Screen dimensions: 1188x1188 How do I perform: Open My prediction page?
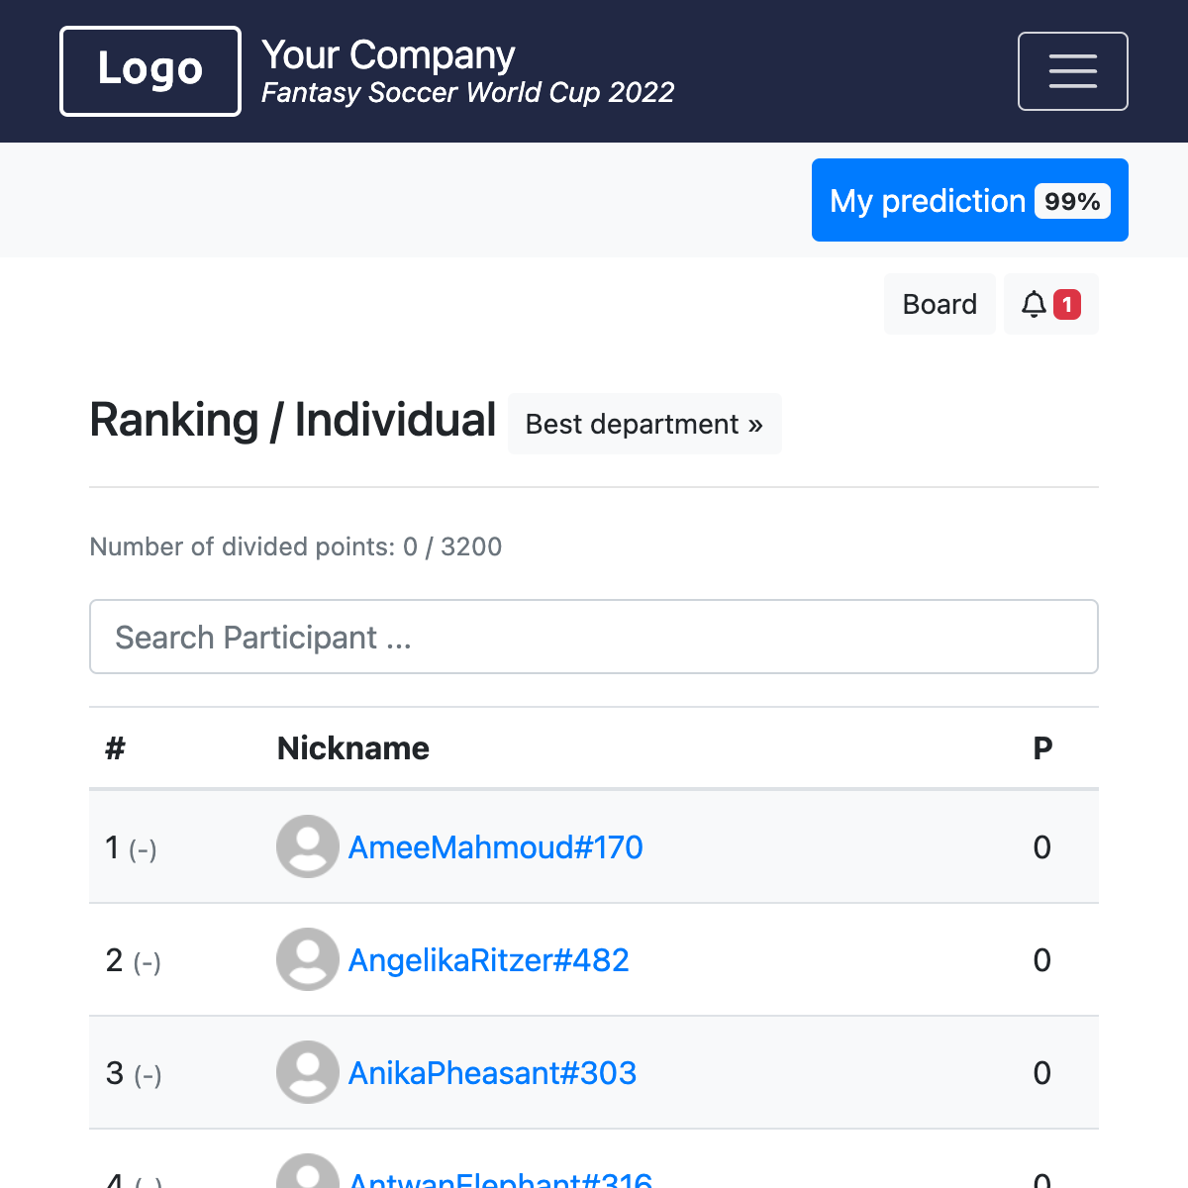(x=928, y=200)
